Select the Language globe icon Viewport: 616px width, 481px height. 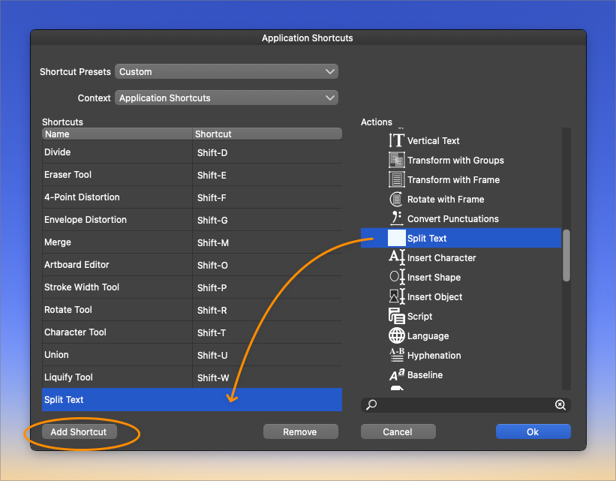396,335
